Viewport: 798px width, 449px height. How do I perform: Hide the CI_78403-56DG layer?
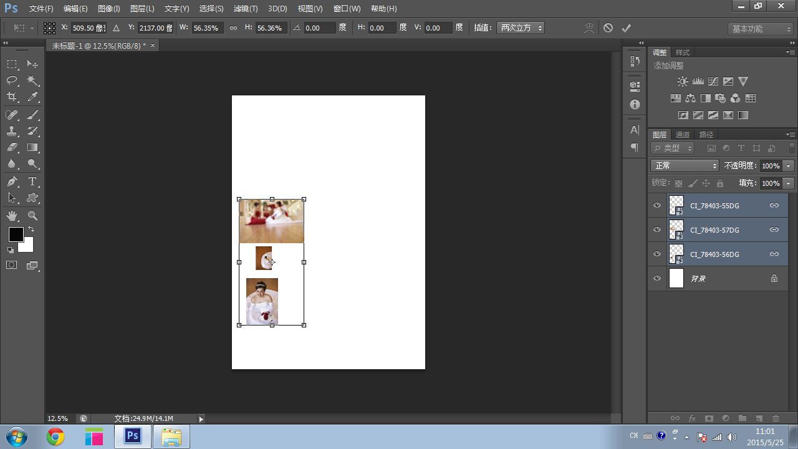657,254
